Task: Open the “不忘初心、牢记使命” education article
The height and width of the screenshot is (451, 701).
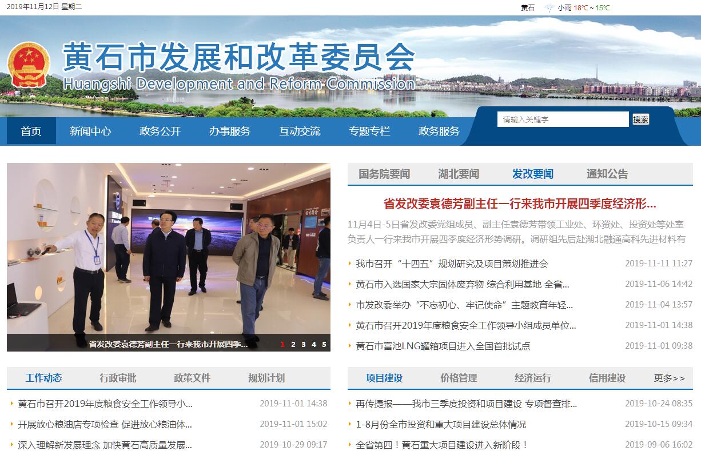Action: pyautogui.click(x=464, y=305)
